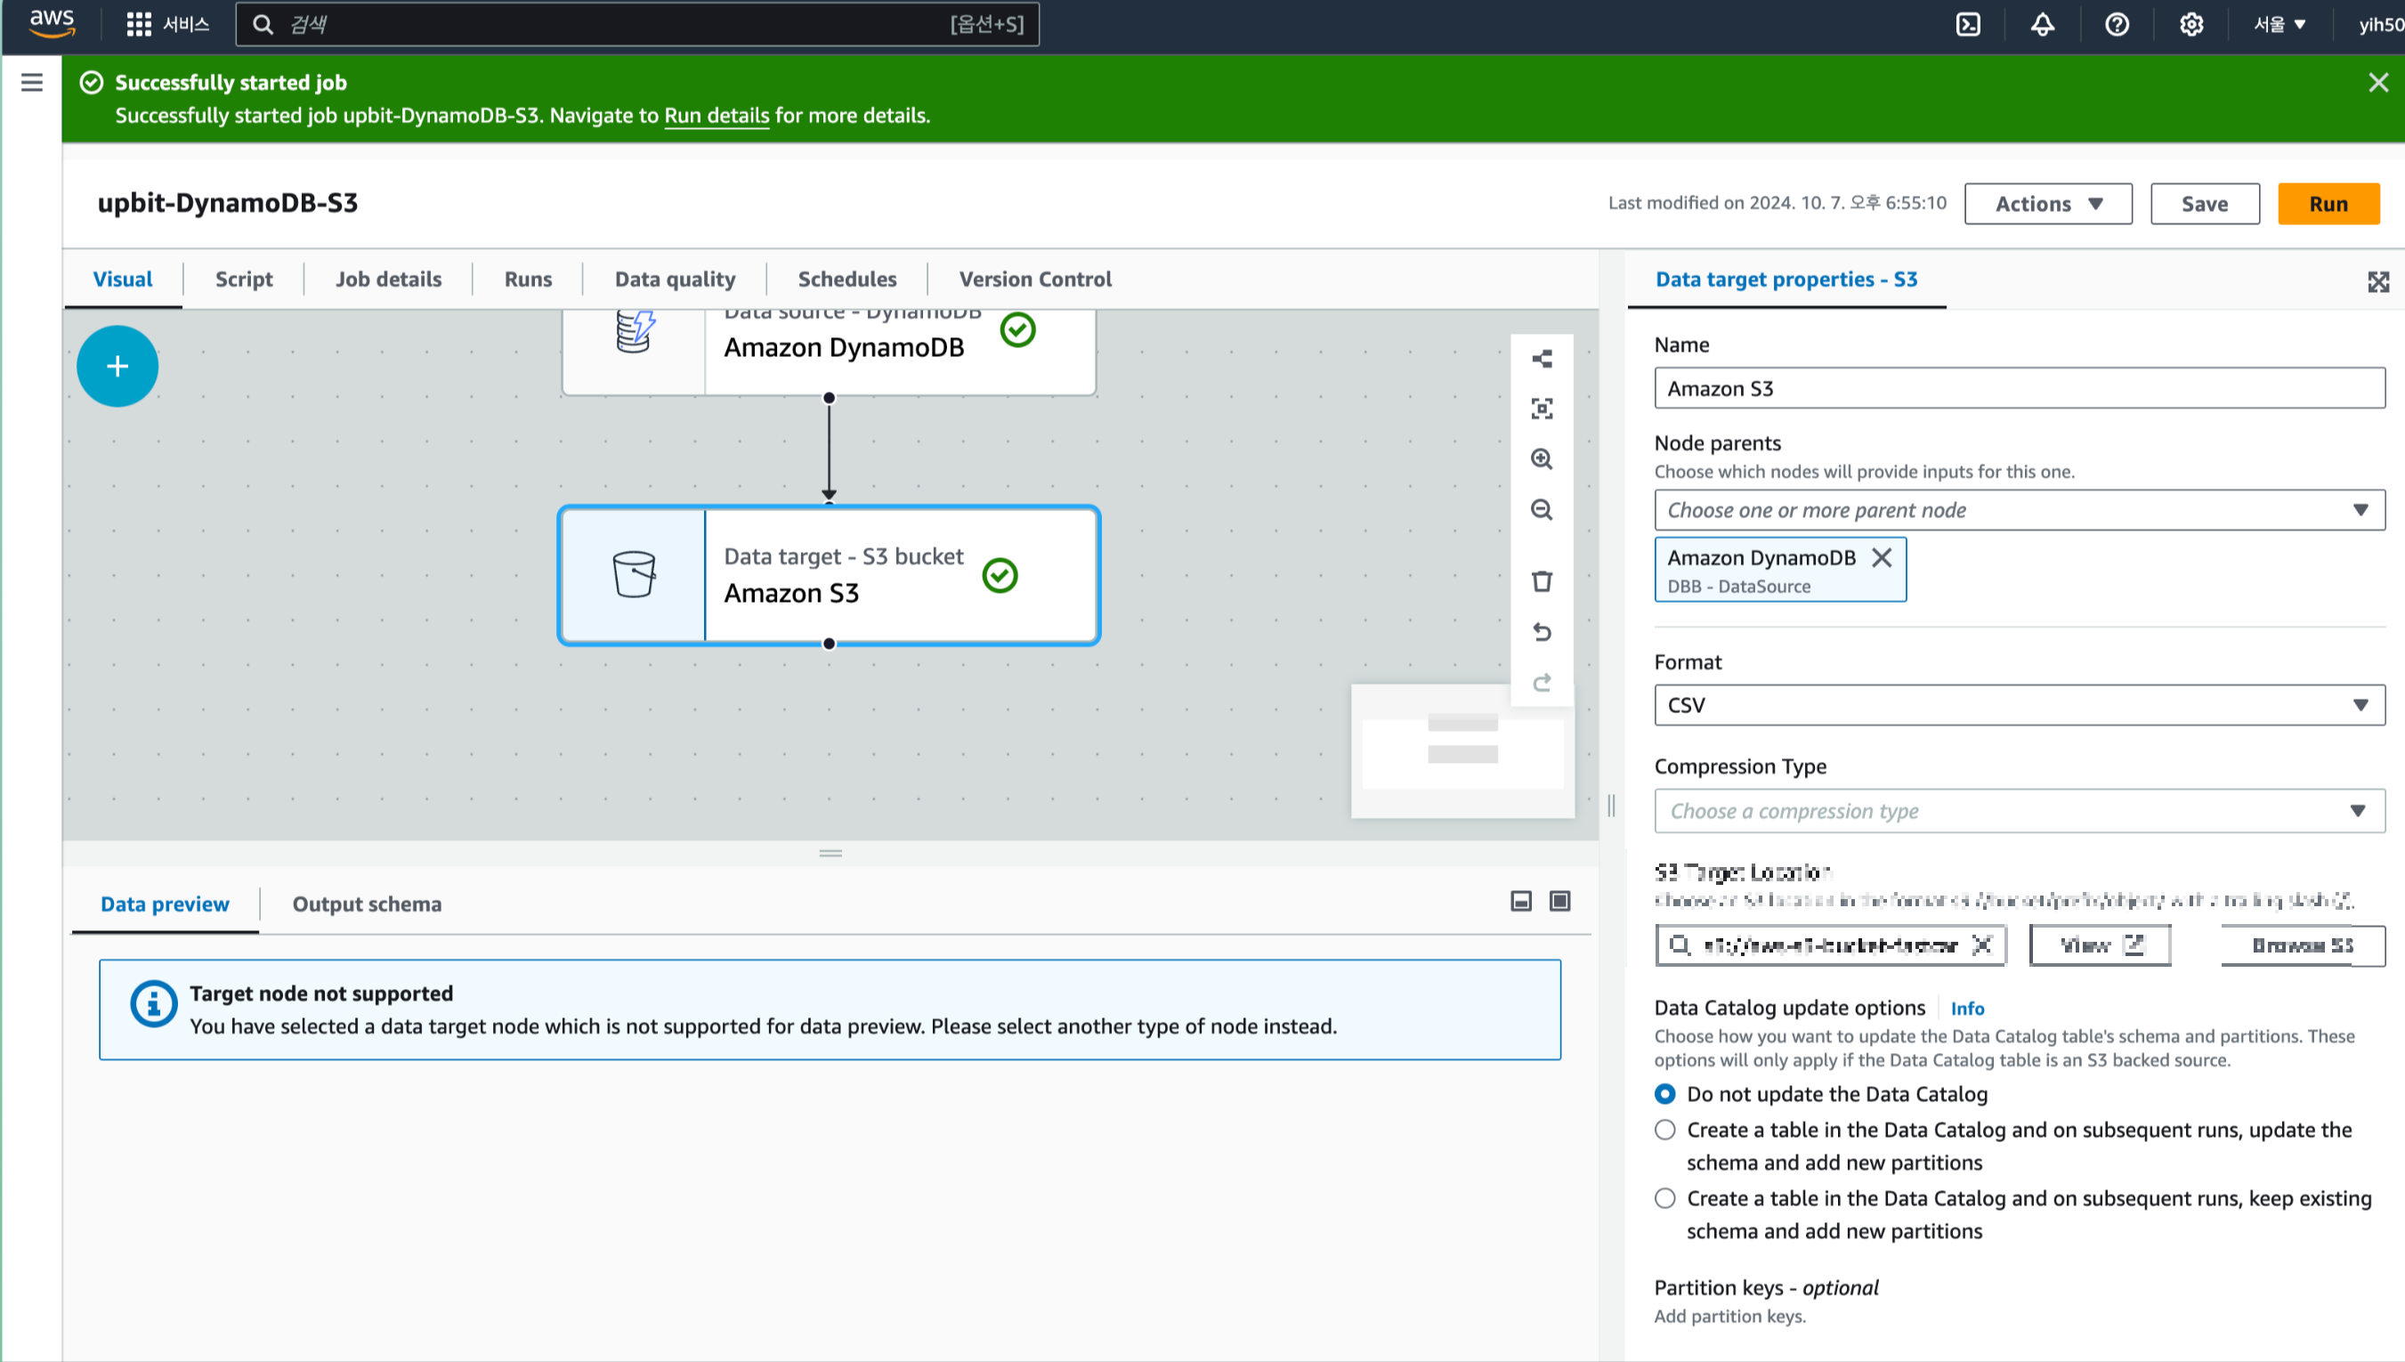Expand the Actions dropdown menu
2405x1362 pixels.
click(2048, 204)
